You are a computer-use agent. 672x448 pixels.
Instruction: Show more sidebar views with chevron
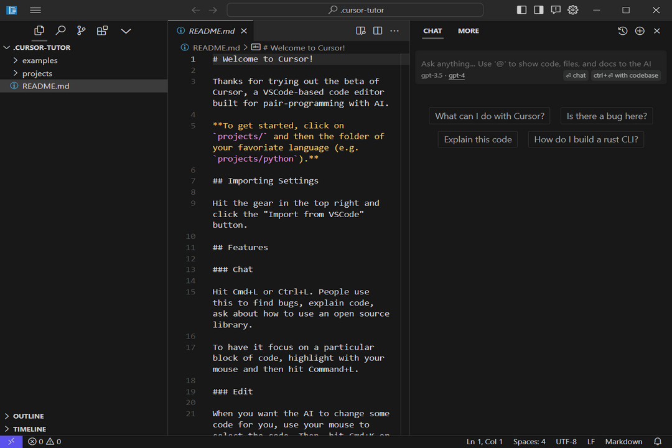point(126,30)
